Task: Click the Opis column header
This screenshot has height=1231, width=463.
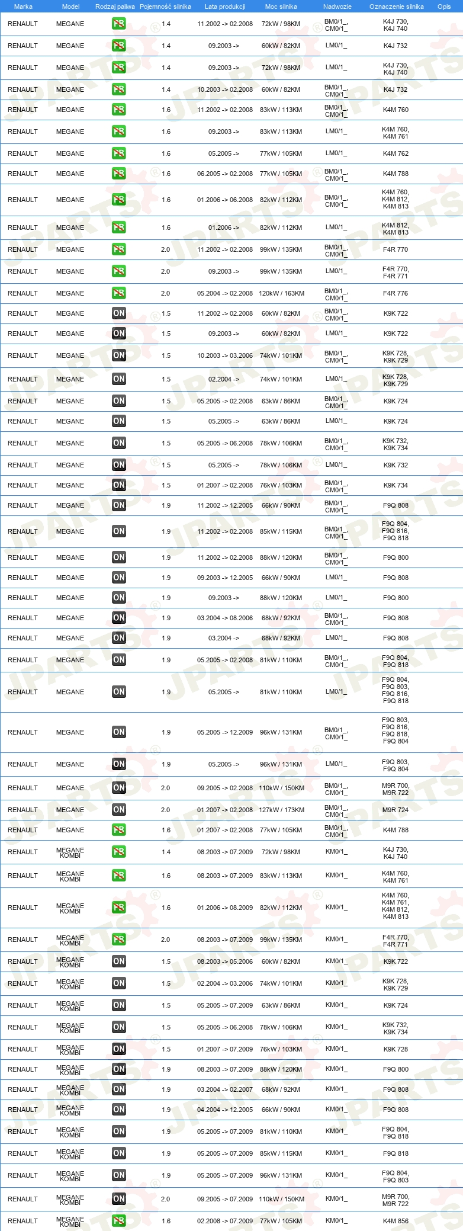Action: pos(444,7)
